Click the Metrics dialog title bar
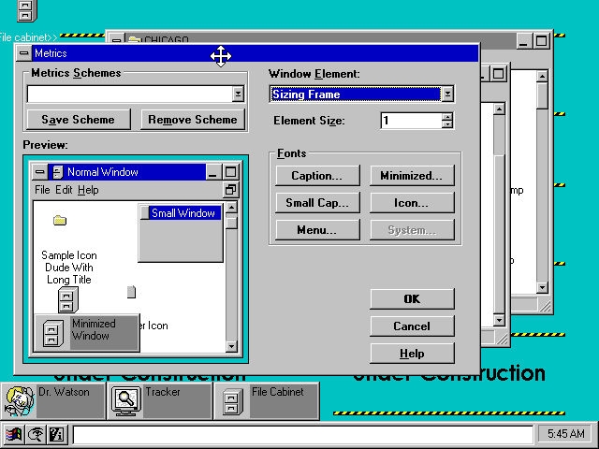The width and height of the screenshot is (599, 449). click(x=256, y=53)
